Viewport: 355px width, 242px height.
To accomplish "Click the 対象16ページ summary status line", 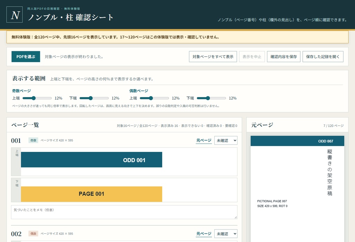I will point(177,126).
